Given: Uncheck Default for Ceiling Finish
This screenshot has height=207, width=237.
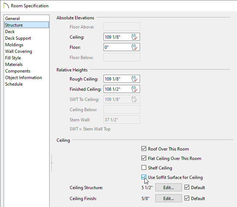Looking at the screenshot, I should (187, 198).
